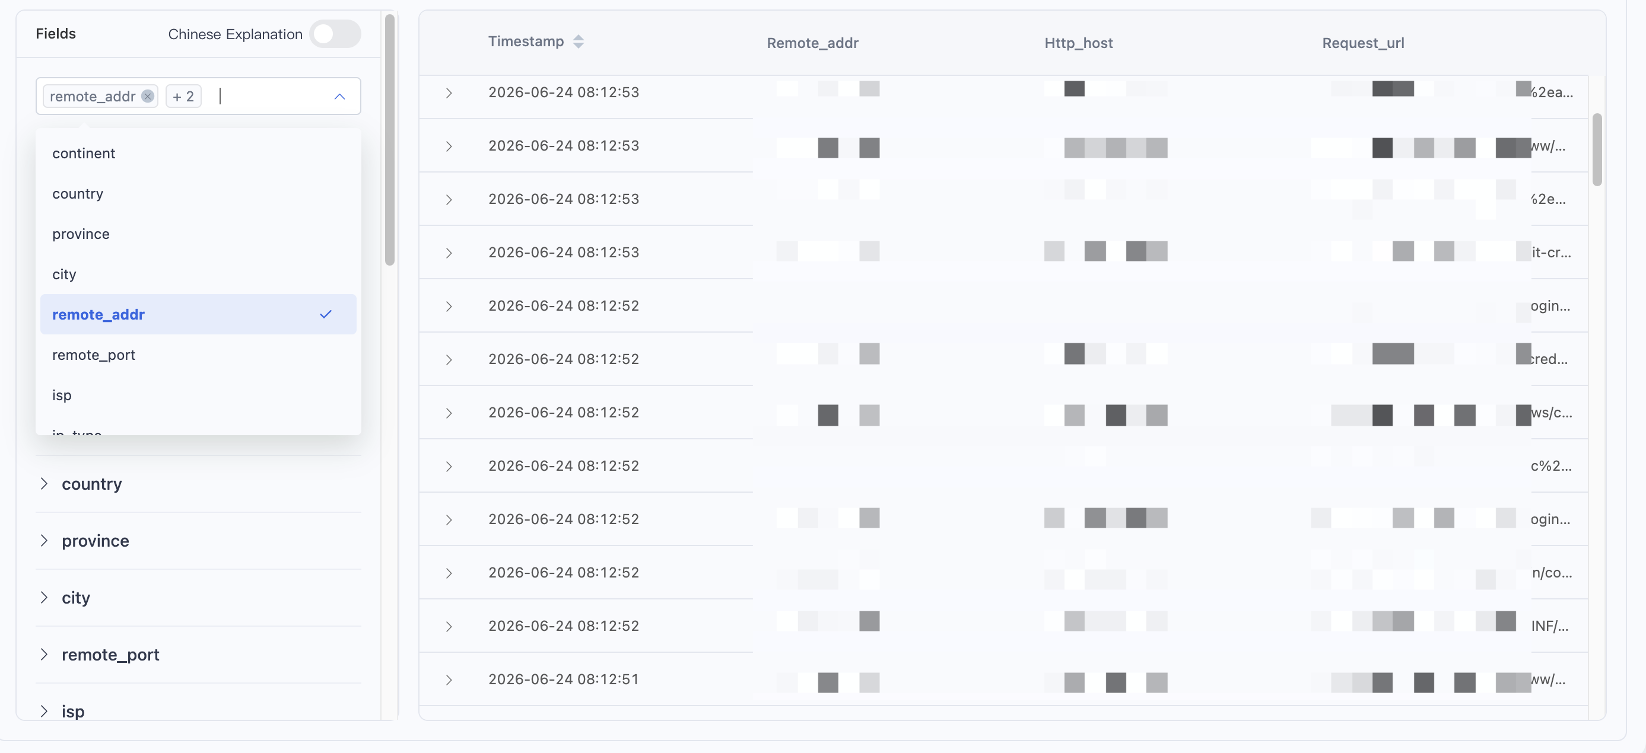
Task: Expand the remote_port field section
Action: click(44, 654)
